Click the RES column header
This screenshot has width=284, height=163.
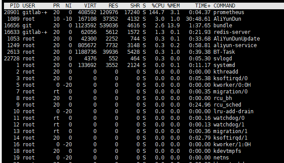pos(114,6)
